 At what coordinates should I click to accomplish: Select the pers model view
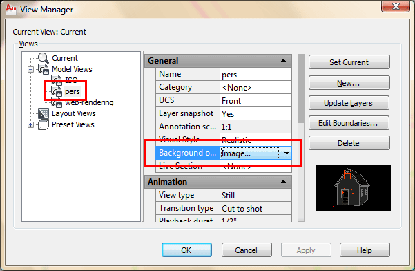tap(73, 91)
